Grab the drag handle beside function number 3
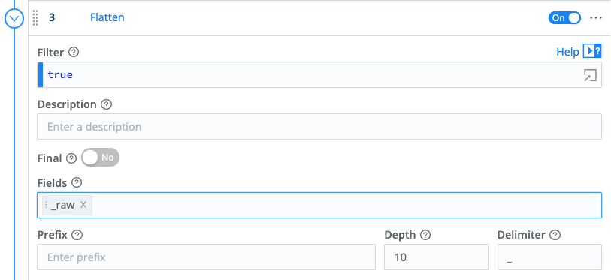The height and width of the screenshot is (280, 611). tap(35, 18)
